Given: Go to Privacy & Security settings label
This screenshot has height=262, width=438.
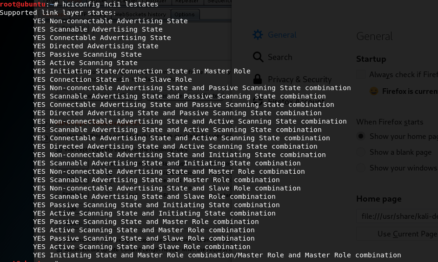Looking at the screenshot, I should (299, 79).
